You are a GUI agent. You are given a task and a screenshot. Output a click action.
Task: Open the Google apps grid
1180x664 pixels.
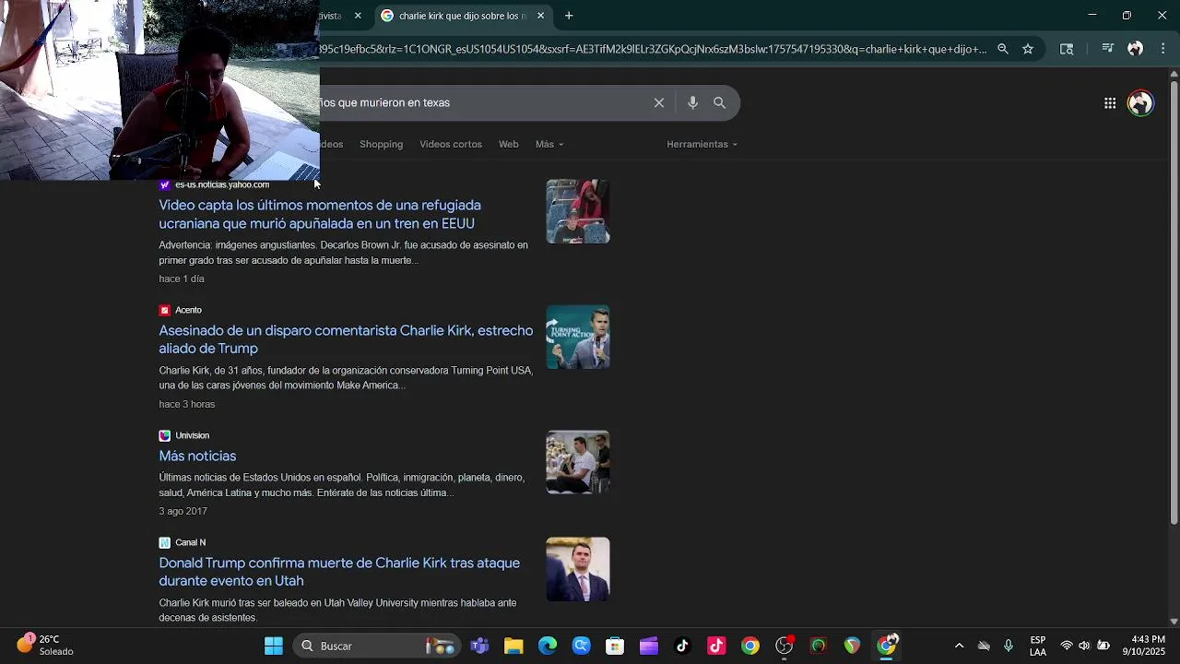[1110, 103]
